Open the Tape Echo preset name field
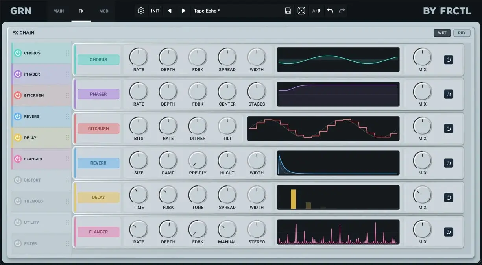 point(236,11)
